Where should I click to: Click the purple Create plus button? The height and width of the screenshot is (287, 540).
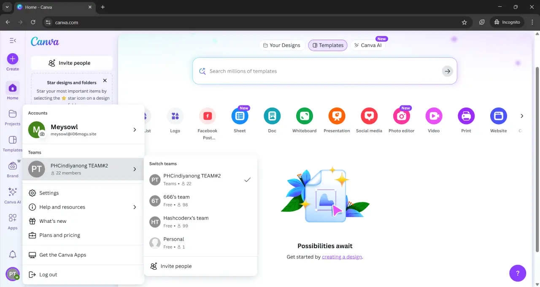click(13, 59)
